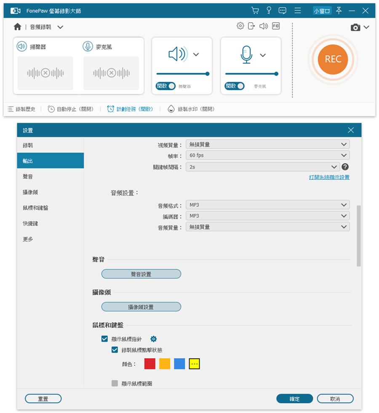The height and width of the screenshot is (413, 379).
Task: Confirm settings with 確定 button
Action: coord(294,399)
